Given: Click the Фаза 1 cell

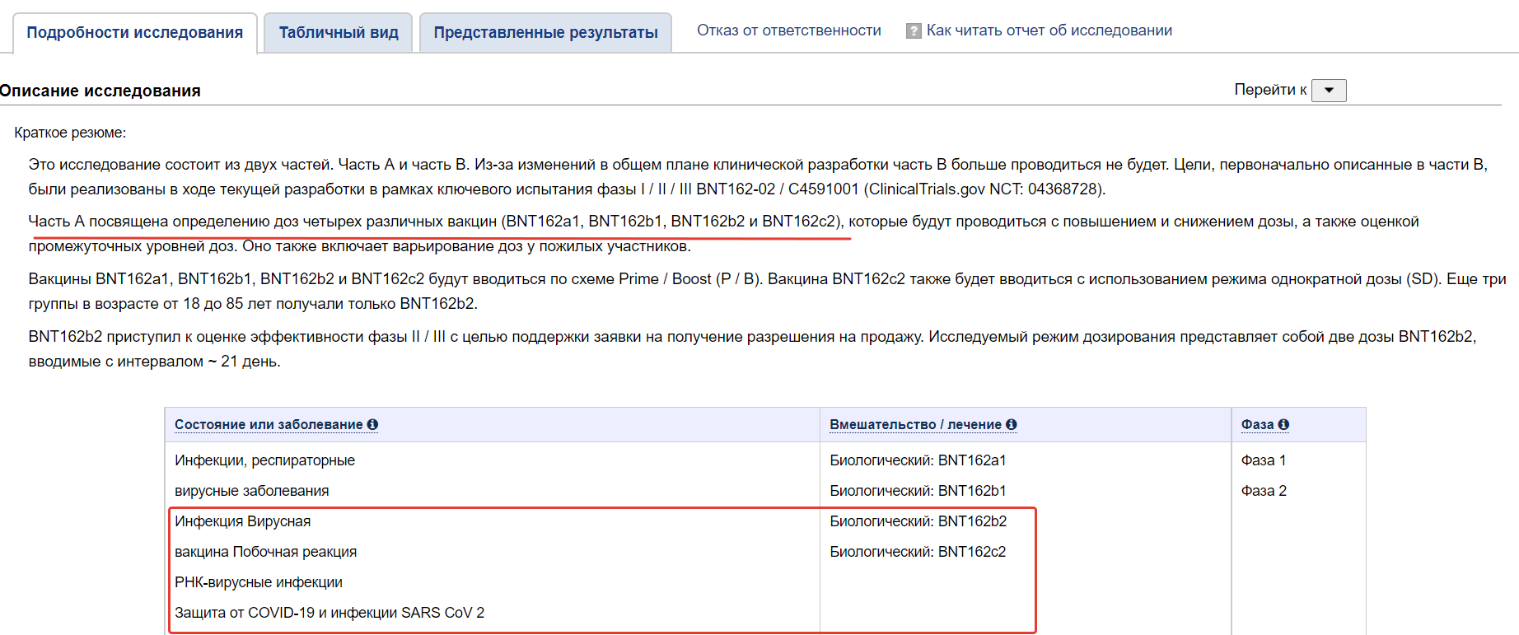Looking at the screenshot, I should [x=1264, y=460].
